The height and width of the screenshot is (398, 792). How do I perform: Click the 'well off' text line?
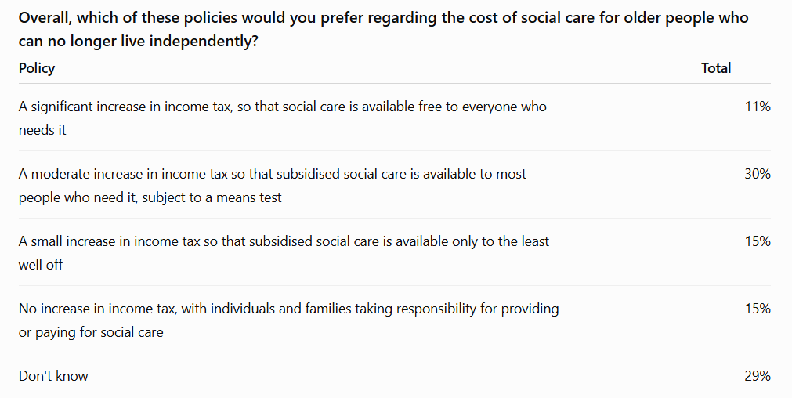click(x=41, y=265)
